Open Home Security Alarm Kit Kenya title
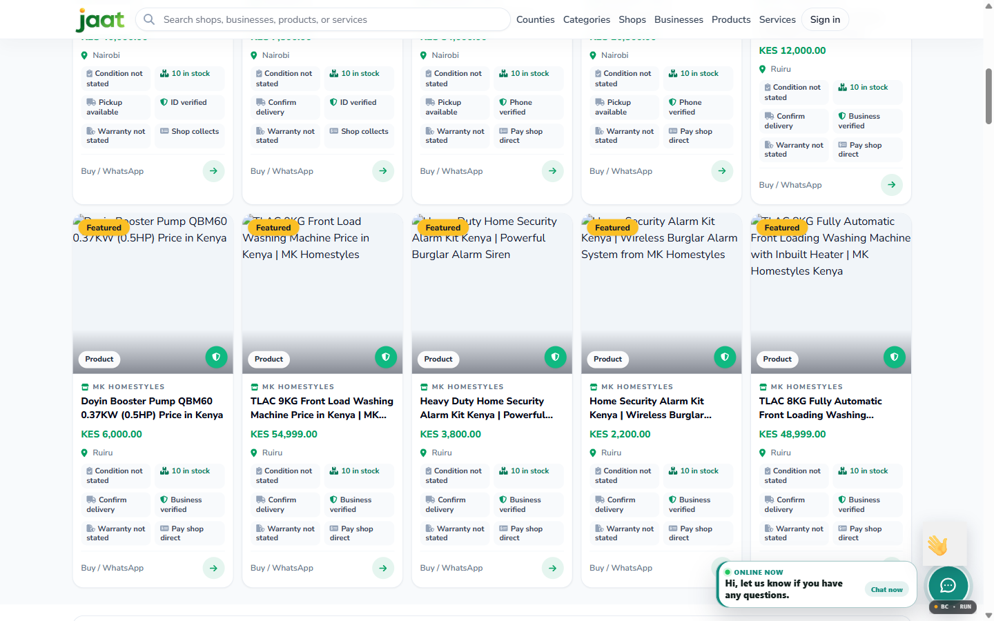The width and height of the screenshot is (994, 621). coord(650,408)
